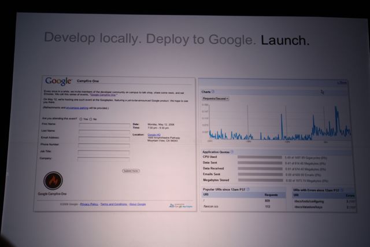The width and height of the screenshot is (370, 247).
Task: Open the Privacy Policy footer link
Action: tap(89, 204)
